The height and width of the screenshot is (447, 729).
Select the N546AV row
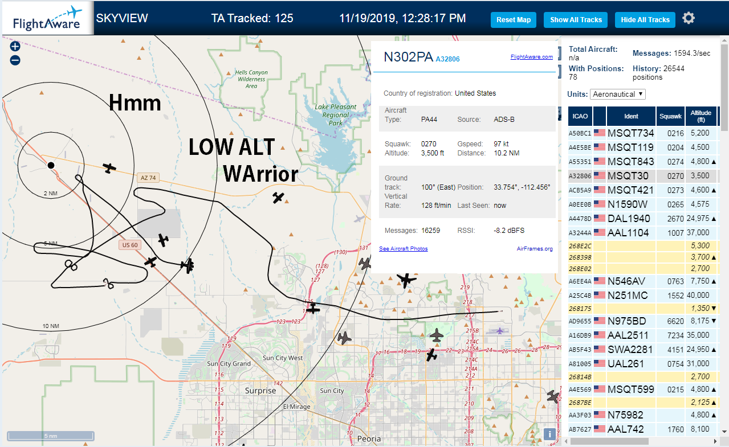click(x=643, y=281)
